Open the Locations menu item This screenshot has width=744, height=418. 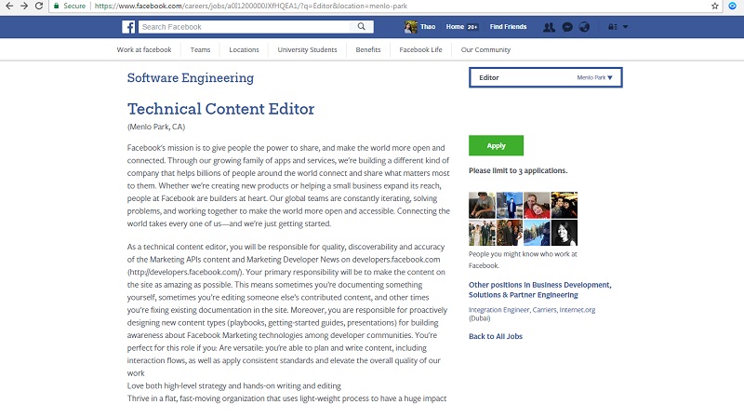coord(244,49)
